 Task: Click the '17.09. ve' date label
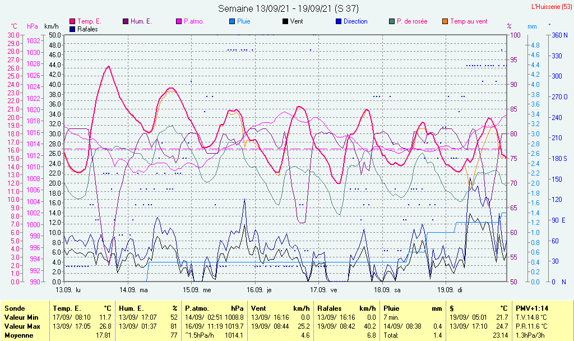[323, 290]
